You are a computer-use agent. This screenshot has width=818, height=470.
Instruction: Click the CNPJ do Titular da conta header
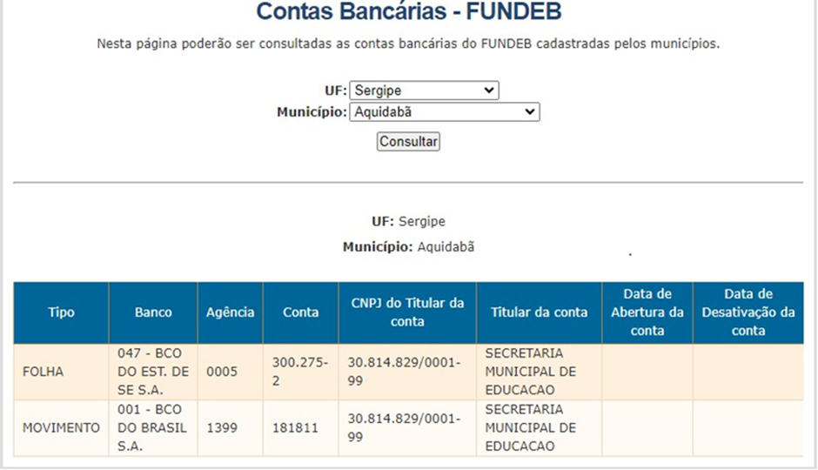tap(407, 312)
